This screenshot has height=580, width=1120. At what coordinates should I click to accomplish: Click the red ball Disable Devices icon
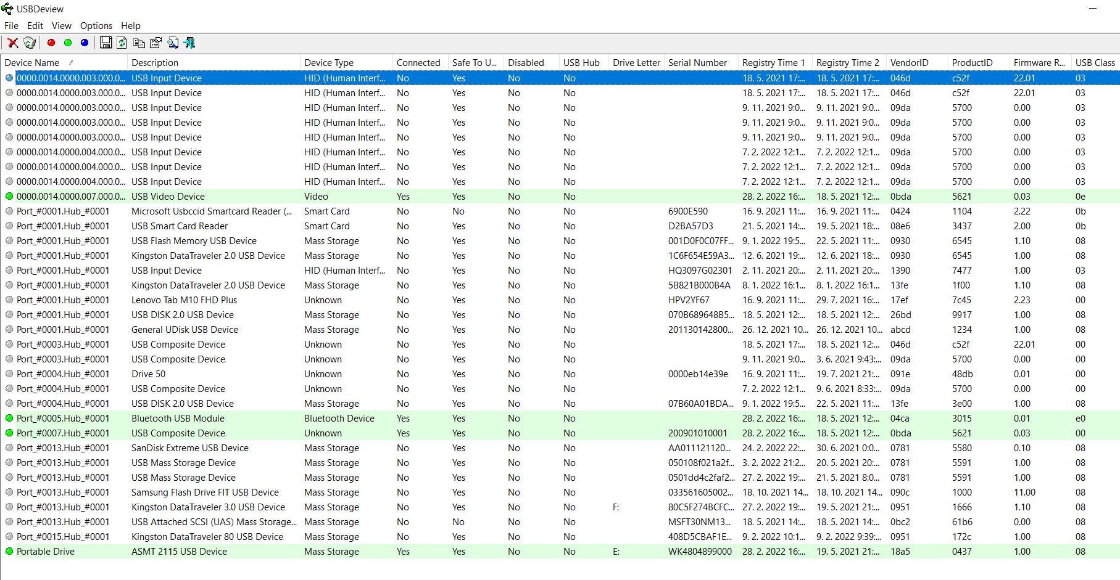51,43
